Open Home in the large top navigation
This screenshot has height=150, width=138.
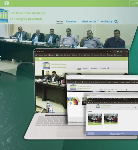(x=60, y=22)
